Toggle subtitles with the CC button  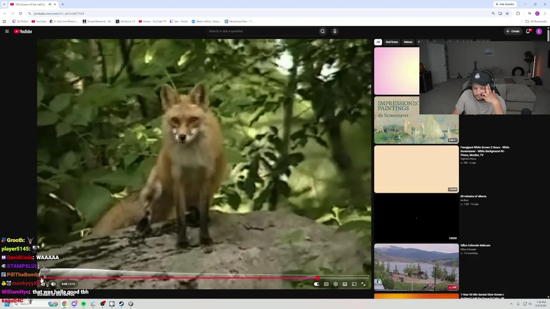[x=326, y=284]
